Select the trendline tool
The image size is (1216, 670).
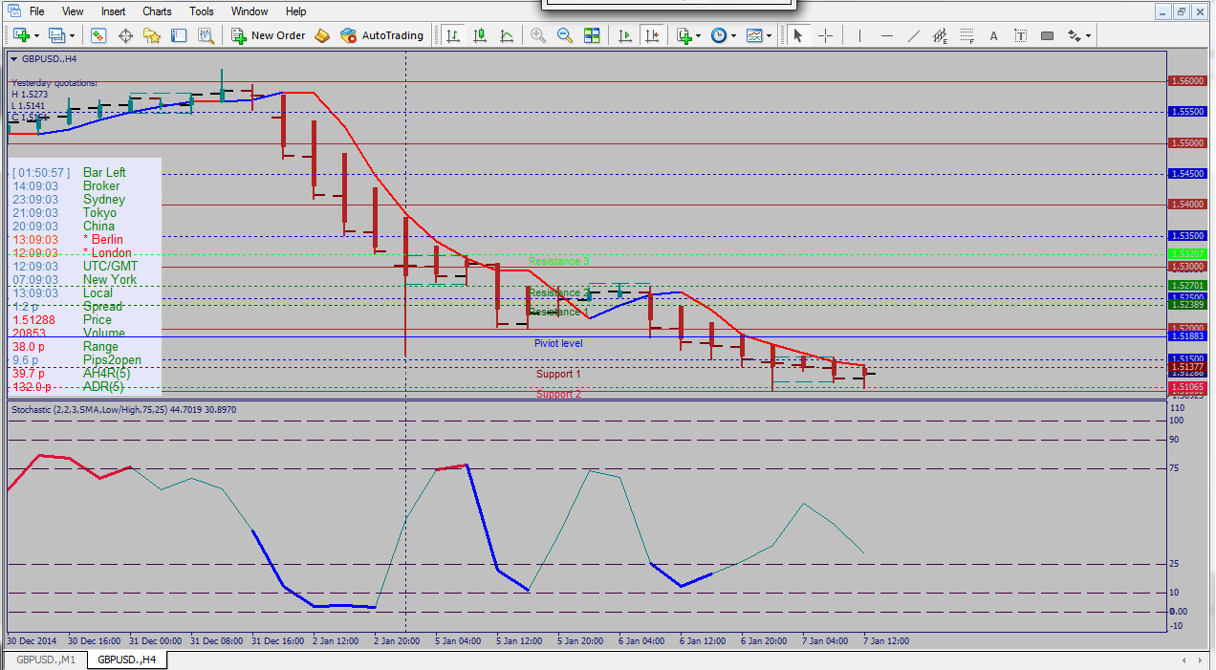coord(913,35)
